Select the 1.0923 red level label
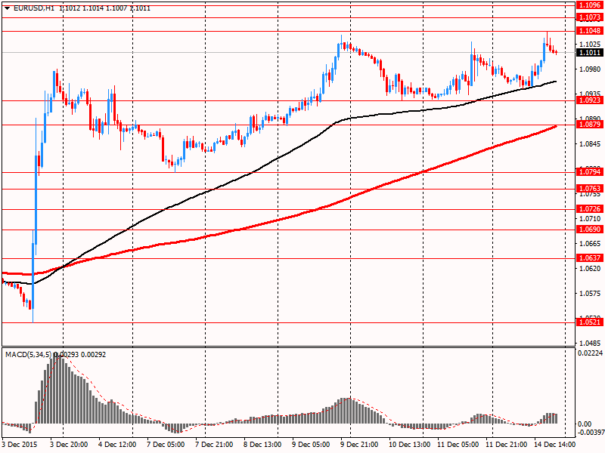The image size is (605, 453). pos(590,100)
